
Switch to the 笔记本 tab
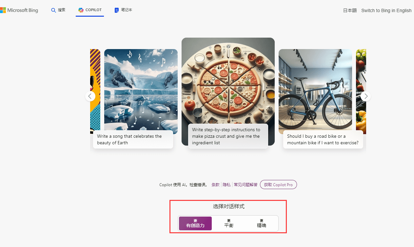[123, 10]
